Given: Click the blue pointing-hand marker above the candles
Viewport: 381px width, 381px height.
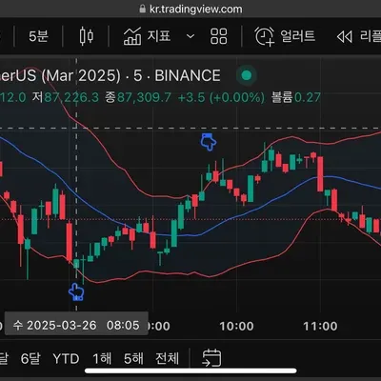Looking at the screenshot, I should tap(209, 142).
